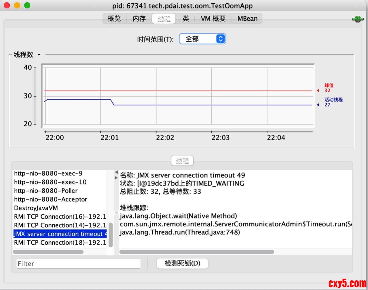Click the 线程 panel header button
Viewport: 368px width, 290px height.
click(182, 161)
